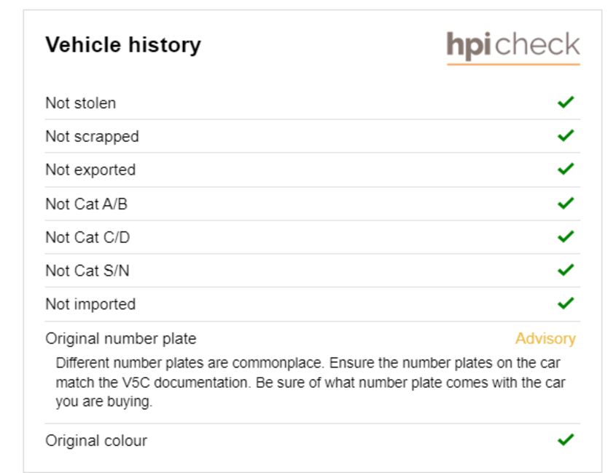The image size is (616, 473).
Task: Click the Not scrapped row label
Action: pos(92,137)
